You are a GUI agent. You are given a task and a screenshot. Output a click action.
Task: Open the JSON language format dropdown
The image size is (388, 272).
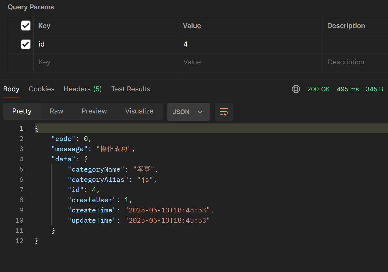(188, 111)
